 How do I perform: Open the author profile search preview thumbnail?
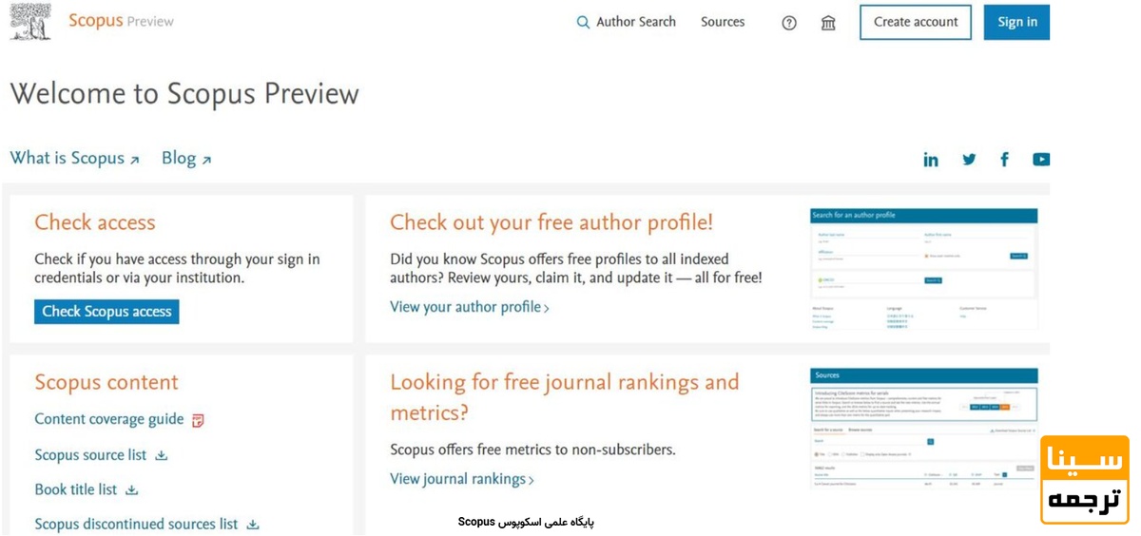tap(923, 270)
